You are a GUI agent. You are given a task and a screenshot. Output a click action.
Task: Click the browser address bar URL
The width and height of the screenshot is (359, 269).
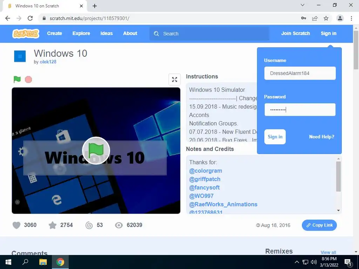89,18
